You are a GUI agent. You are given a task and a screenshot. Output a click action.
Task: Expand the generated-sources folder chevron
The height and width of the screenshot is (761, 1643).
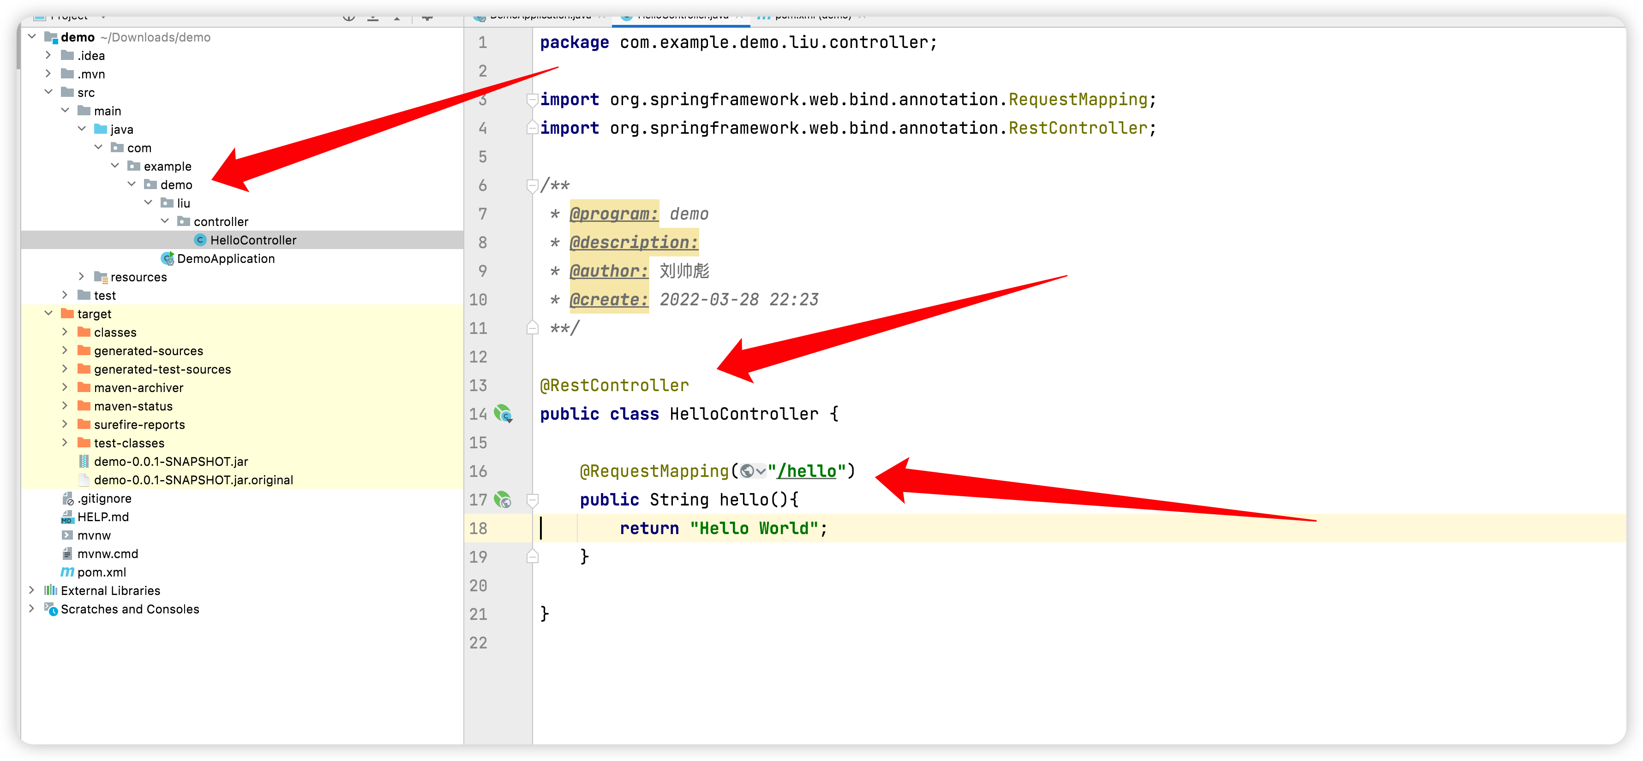[x=65, y=351]
